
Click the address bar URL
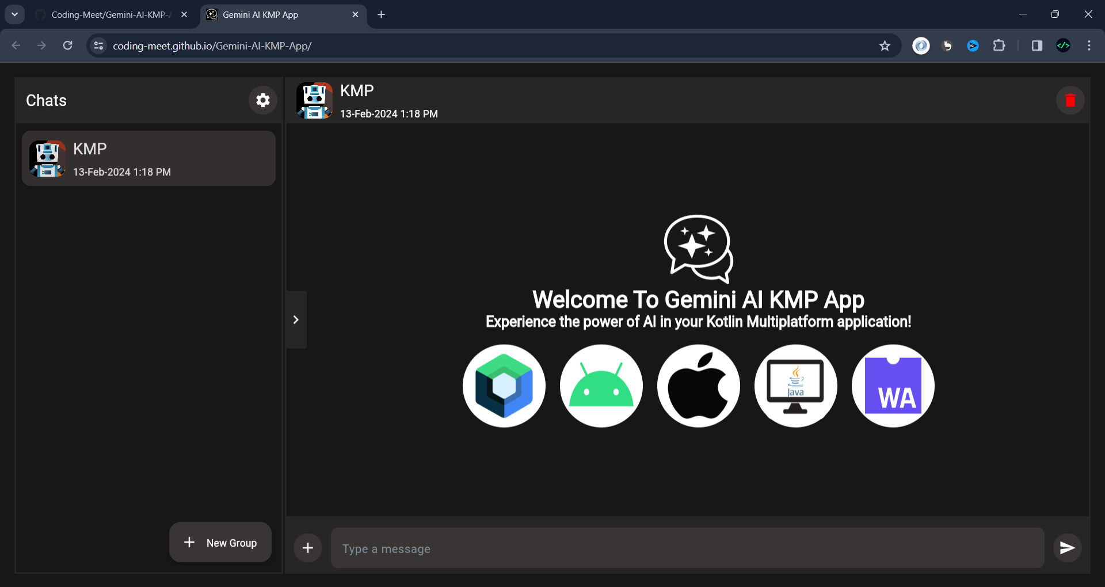click(212, 46)
